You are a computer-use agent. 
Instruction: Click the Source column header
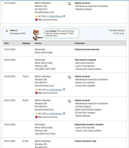click(x=38, y=43)
